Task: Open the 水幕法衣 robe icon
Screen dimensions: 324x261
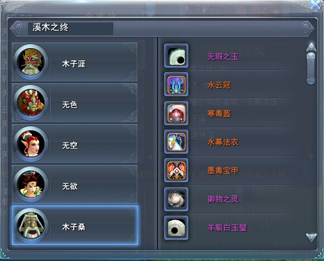Action: click(x=177, y=142)
